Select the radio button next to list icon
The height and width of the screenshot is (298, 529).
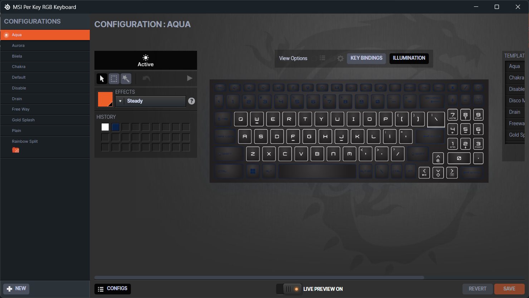(x=314, y=58)
